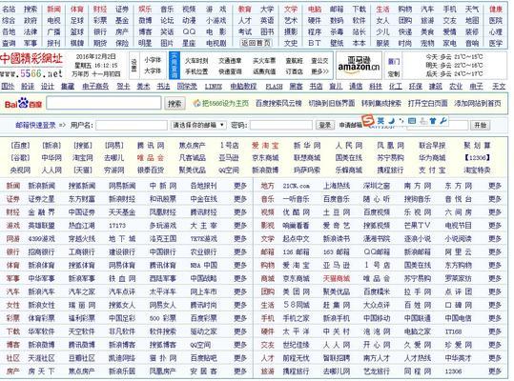Click the 定制 weather customize link
The image size is (514, 381).
(393, 74)
